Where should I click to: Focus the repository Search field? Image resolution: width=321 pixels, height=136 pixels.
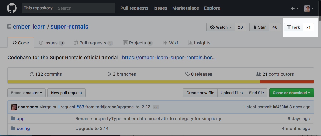pos(85,8)
